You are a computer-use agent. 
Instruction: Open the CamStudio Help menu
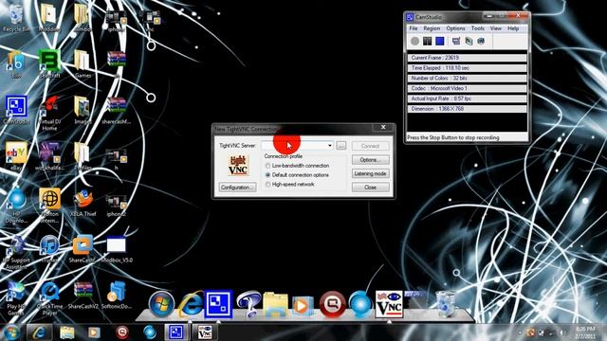point(513,28)
